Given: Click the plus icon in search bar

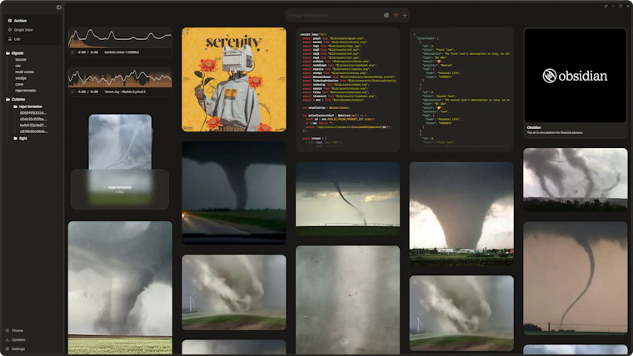Looking at the screenshot, I should (x=405, y=15).
